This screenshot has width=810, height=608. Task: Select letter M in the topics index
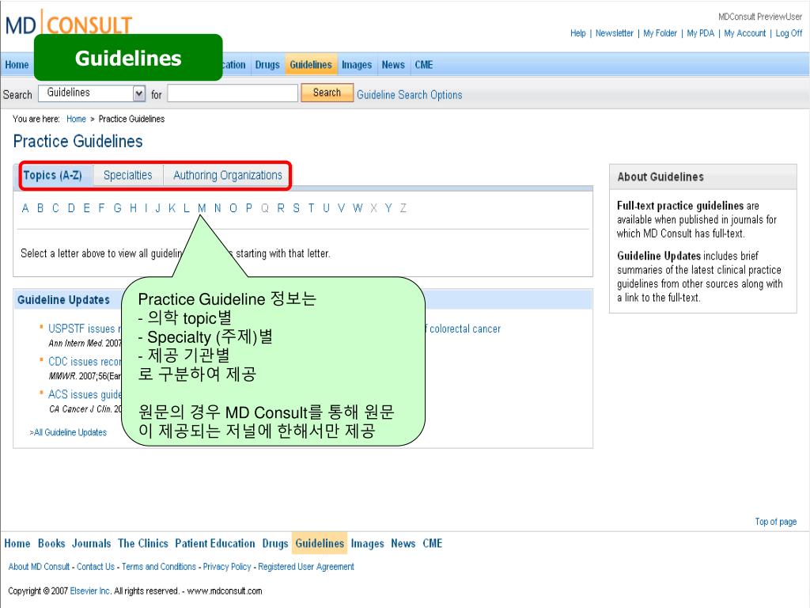(x=202, y=208)
